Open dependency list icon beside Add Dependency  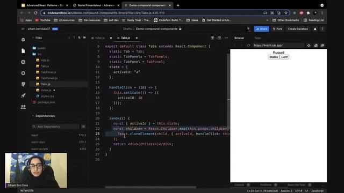(x=83, y=127)
